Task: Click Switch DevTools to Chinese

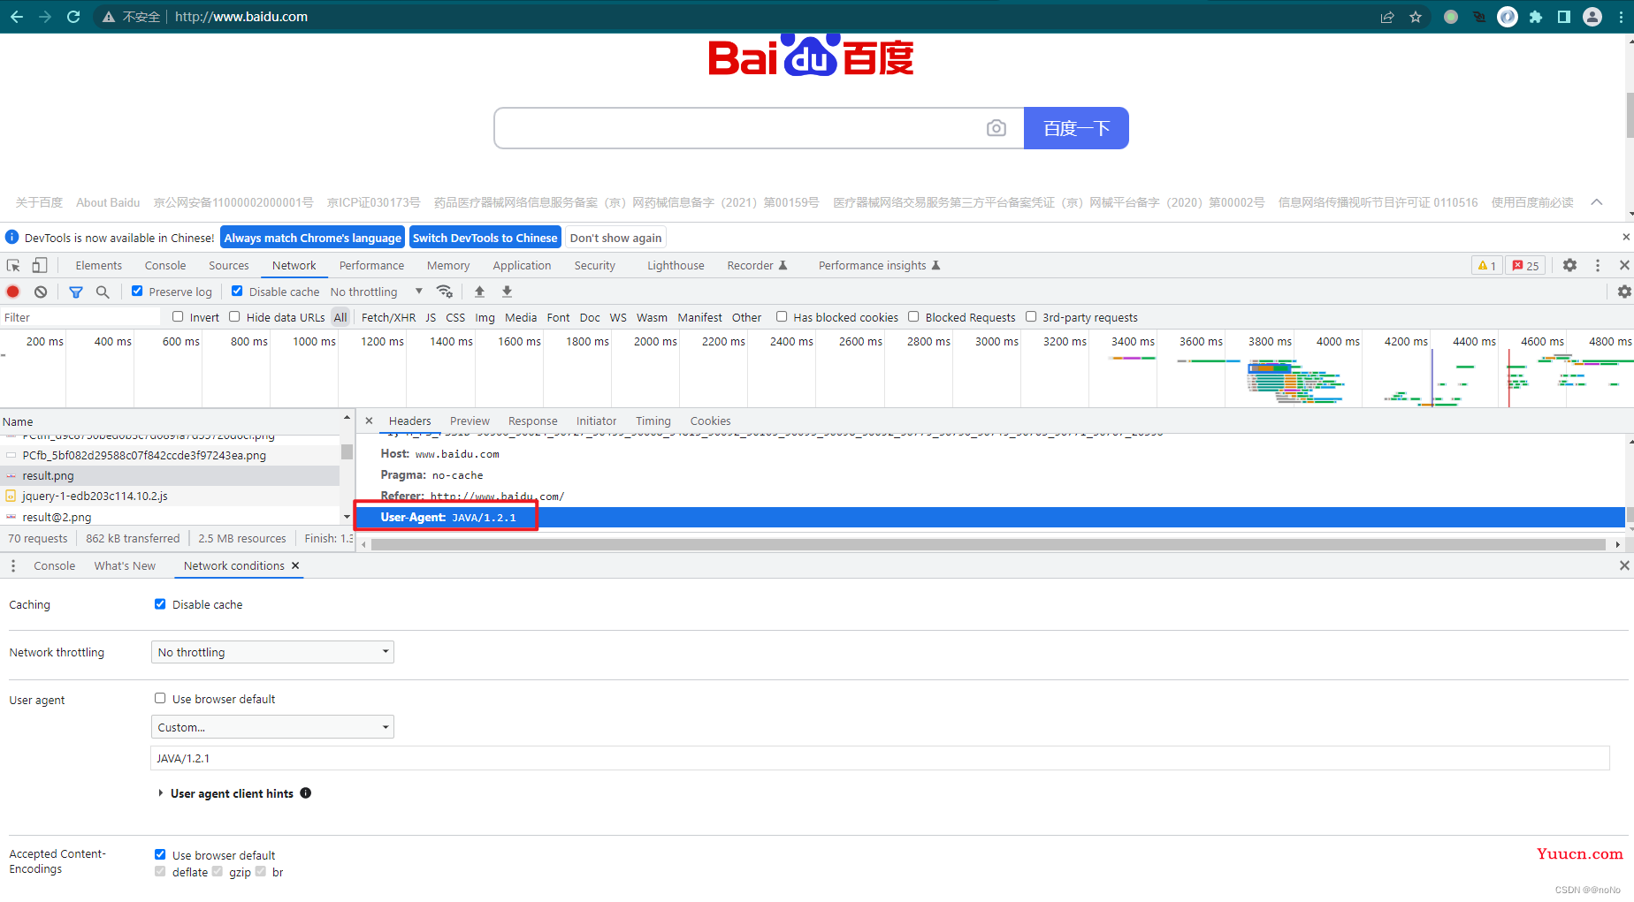Action: coord(485,238)
